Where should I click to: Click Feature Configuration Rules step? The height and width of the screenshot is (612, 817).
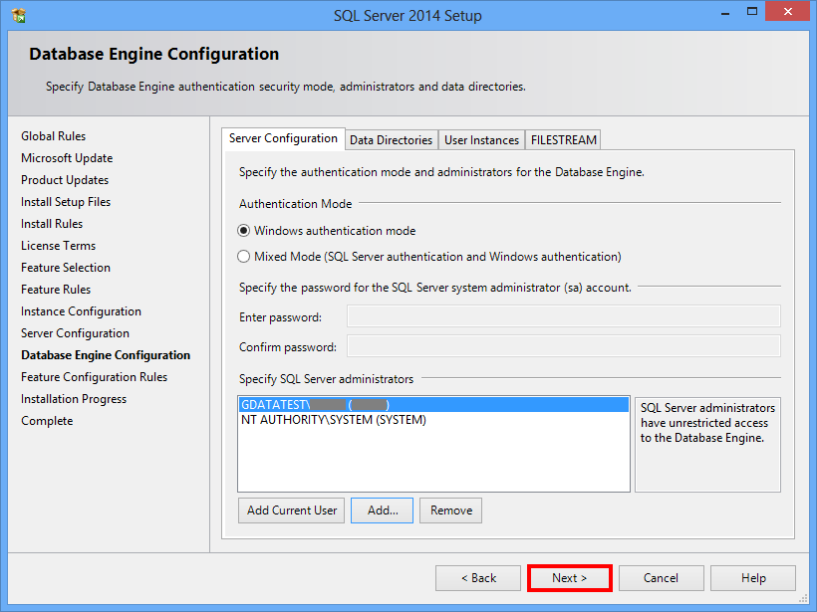pos(95,377)
